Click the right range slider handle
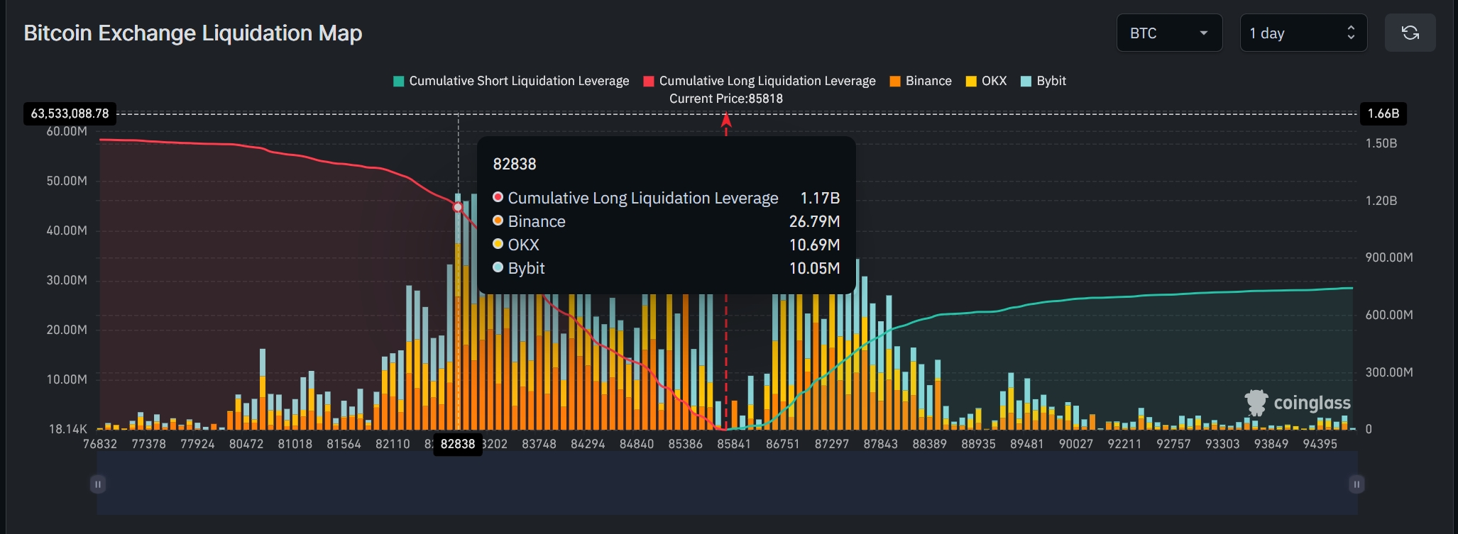This screenshot has width=1458, height=534. click(1356, 484)
